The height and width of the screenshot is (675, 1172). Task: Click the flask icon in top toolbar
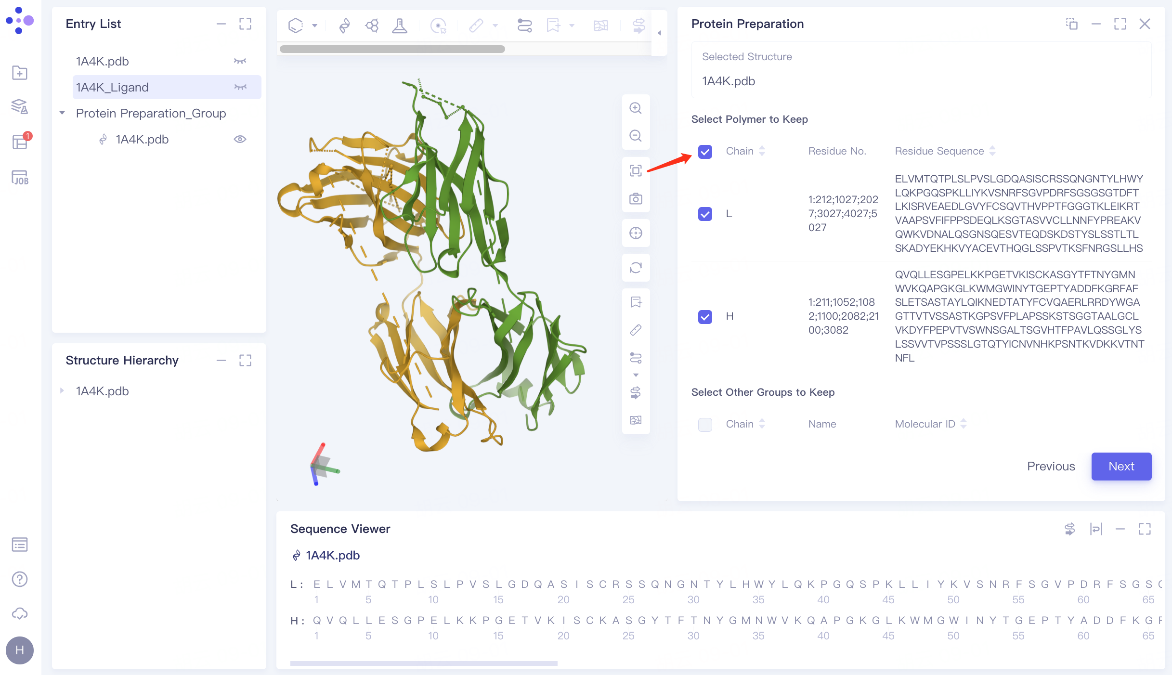point(399,25)
